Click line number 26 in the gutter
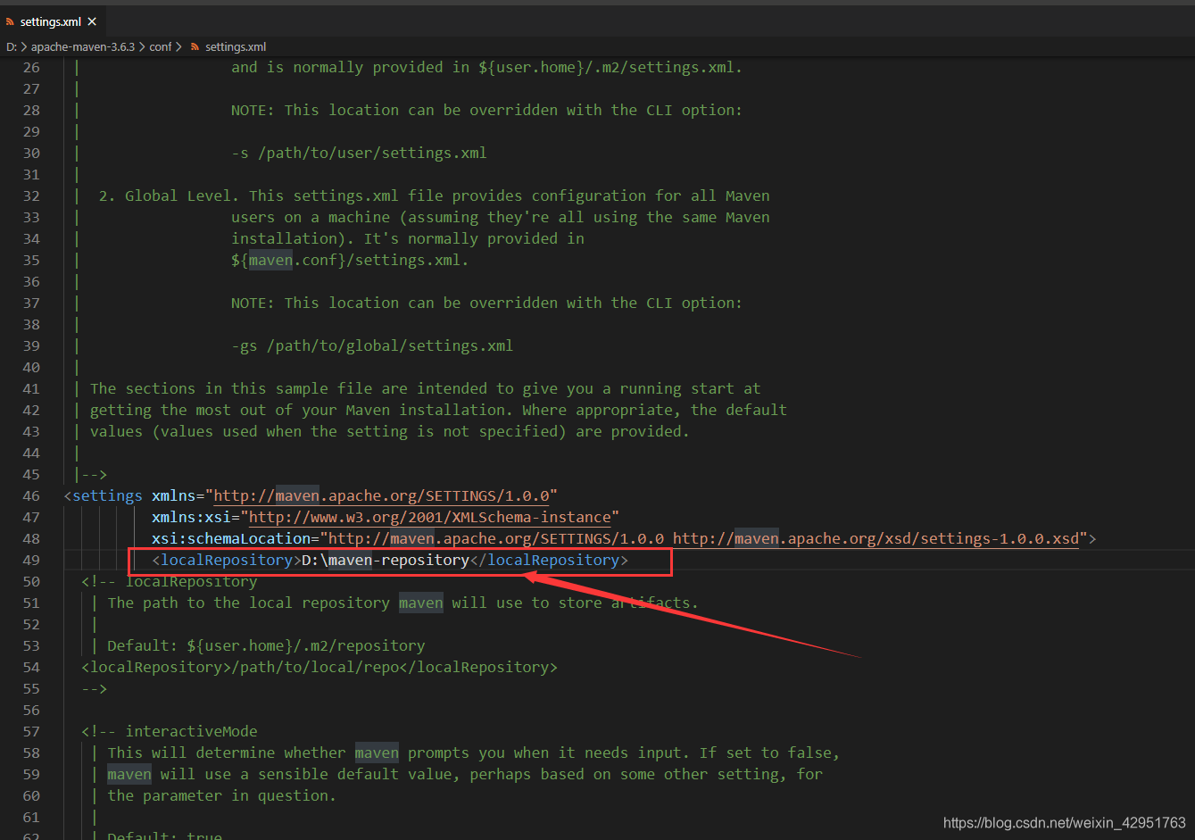Viewport: 1195px width, 840px height. click(x=31, y=67)
